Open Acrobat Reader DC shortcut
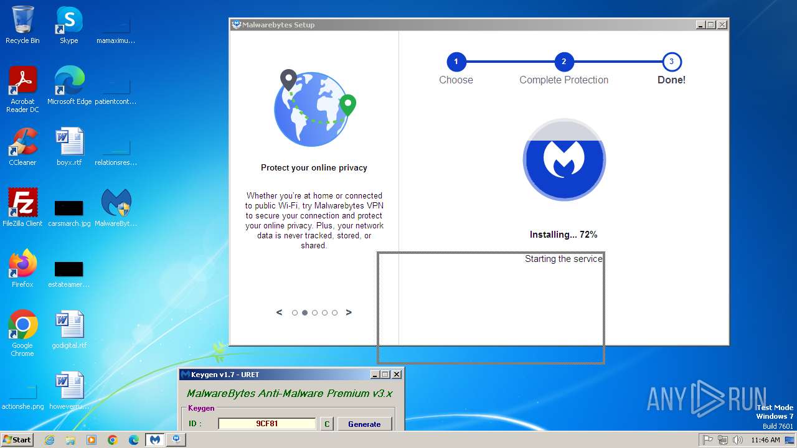The image size is (797, 448). pos(22,90)
